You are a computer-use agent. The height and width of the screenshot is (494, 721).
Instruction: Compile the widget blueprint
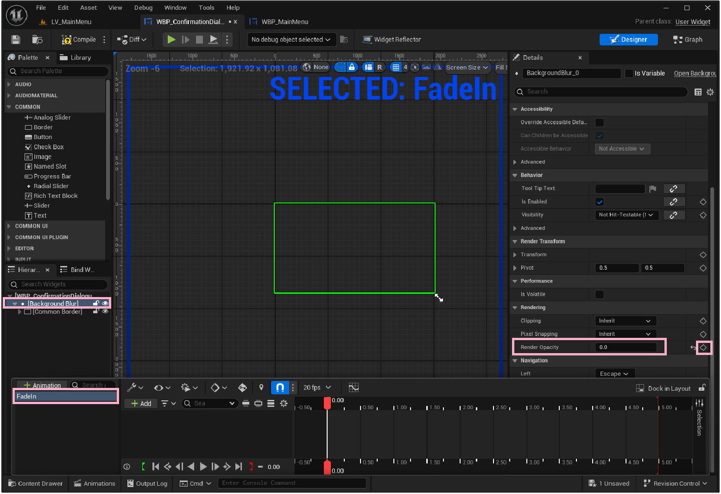click(79, 40)
